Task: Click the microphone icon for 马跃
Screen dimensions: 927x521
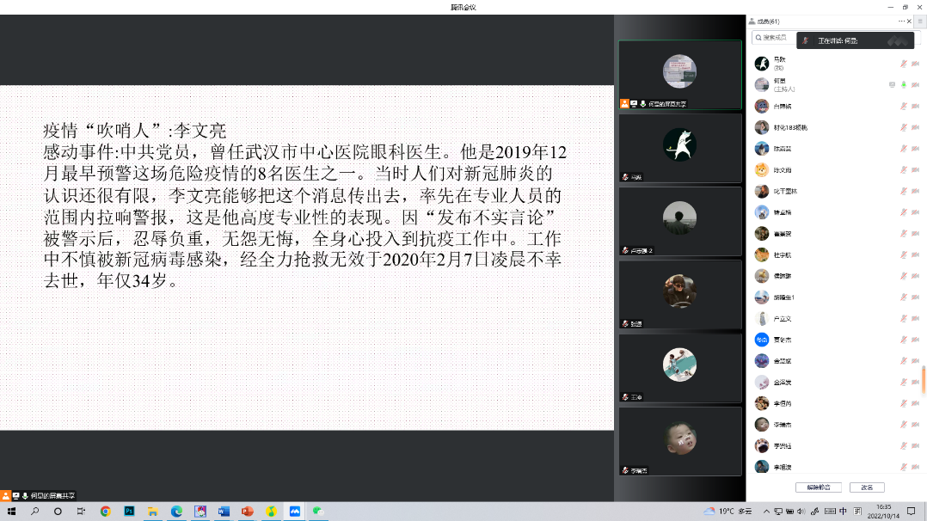Action: [x=903, y=64]
